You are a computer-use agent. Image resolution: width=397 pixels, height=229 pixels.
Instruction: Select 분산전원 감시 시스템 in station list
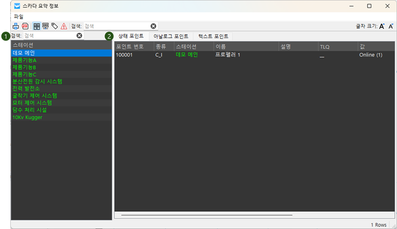pos(37,81)
